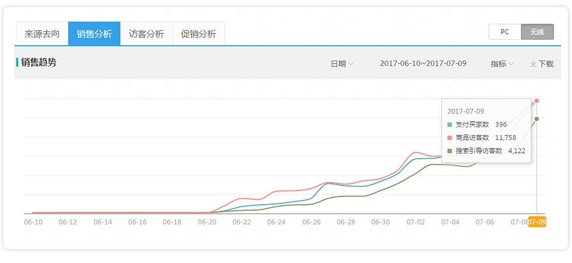The width and height of the screenshot is (572, 263).
Task: Click the 销售趋势 section heading
Action: click(39, 62)
